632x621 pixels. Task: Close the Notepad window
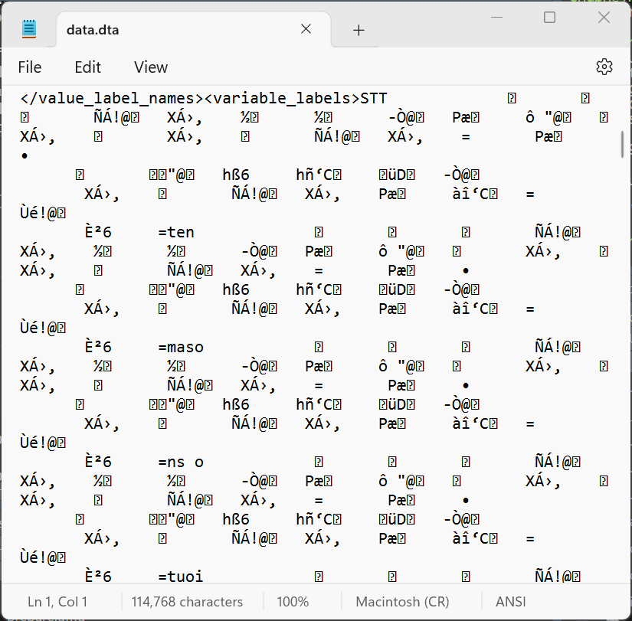coord(604,18)
